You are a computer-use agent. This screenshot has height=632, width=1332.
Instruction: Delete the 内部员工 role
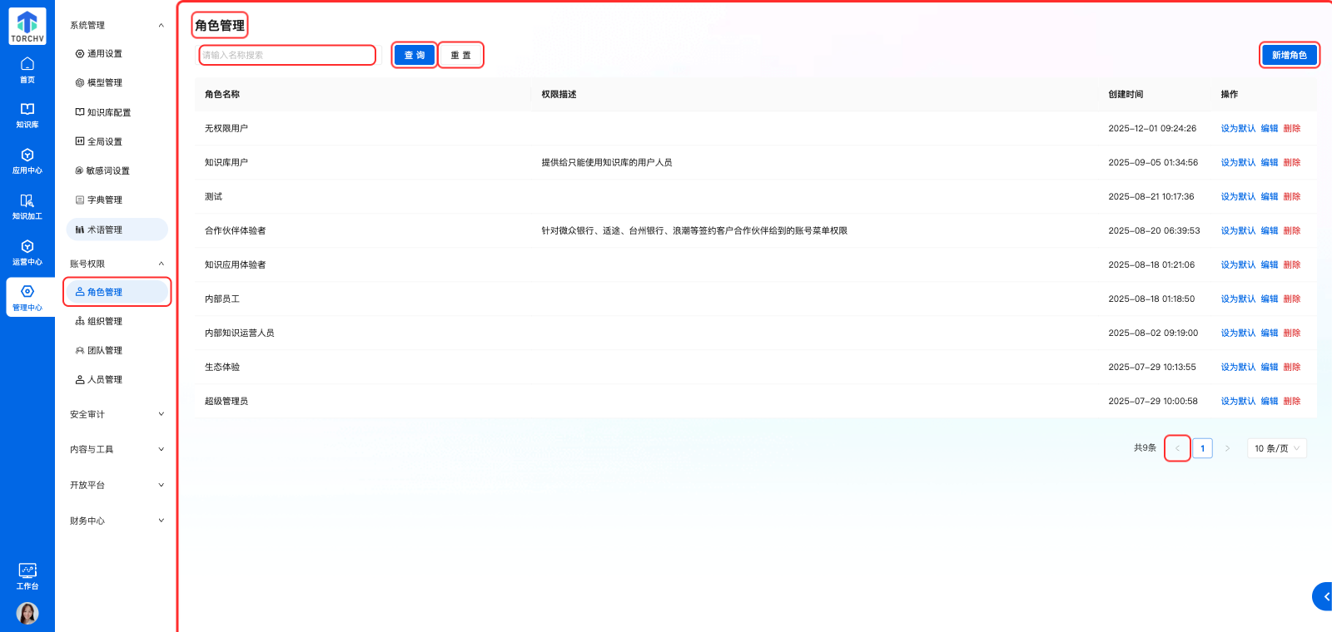(1292, 299)
